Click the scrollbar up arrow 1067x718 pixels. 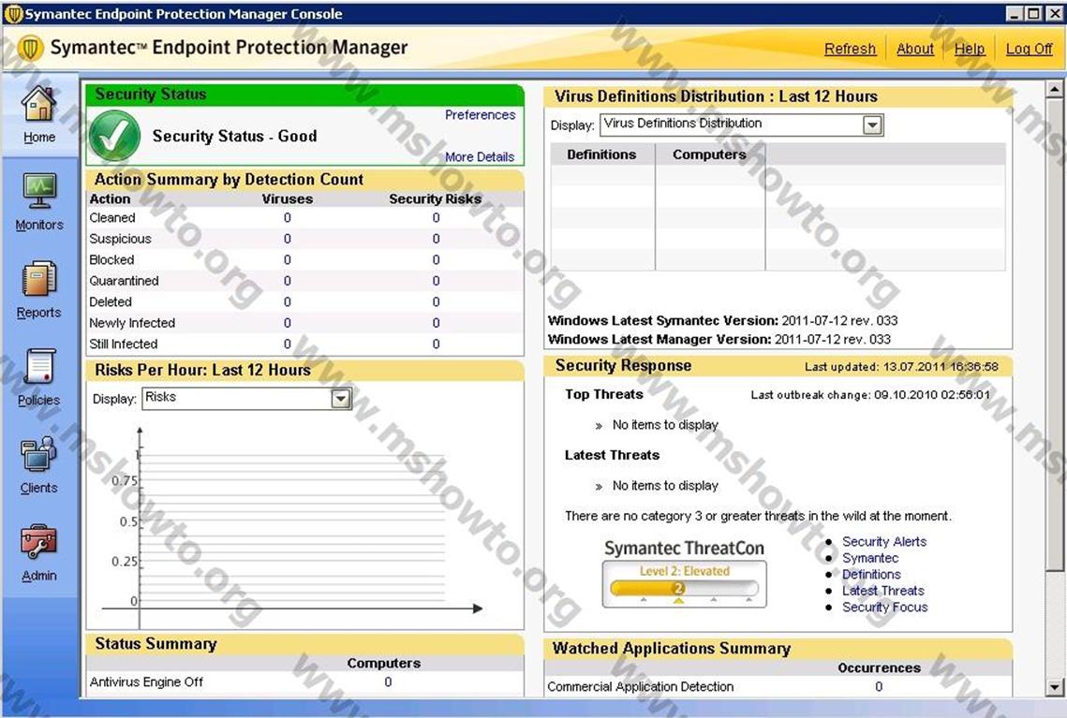point(1054,89)
